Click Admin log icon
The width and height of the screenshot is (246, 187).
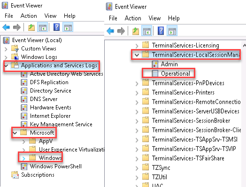[155, 64]
